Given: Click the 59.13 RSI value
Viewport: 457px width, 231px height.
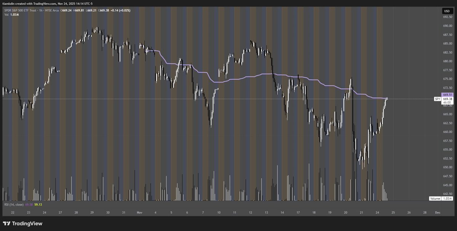Looking at the screenshot, I should point(38,204).
